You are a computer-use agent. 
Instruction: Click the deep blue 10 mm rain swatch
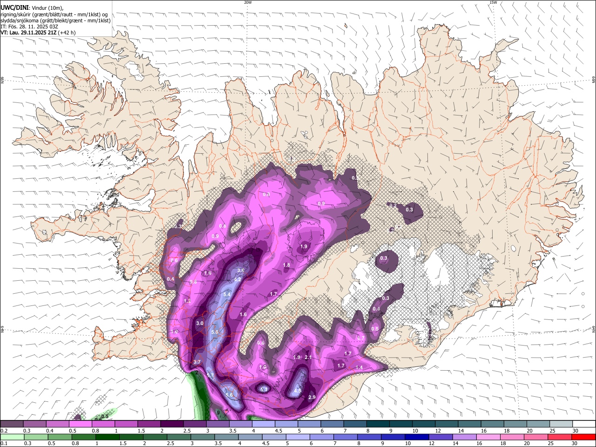pos(416,437)
